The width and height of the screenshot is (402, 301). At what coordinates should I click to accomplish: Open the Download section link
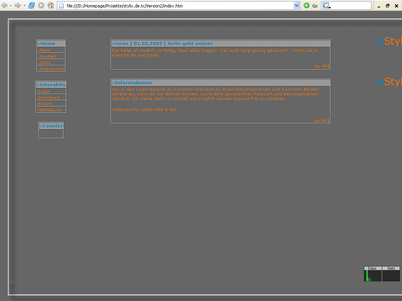tap(48, 98)
